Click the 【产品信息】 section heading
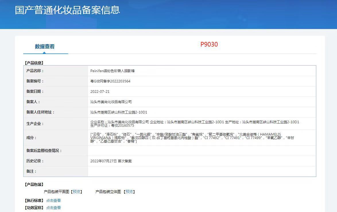The height and width of the screenshot is (212, 337). pos(34,63)
